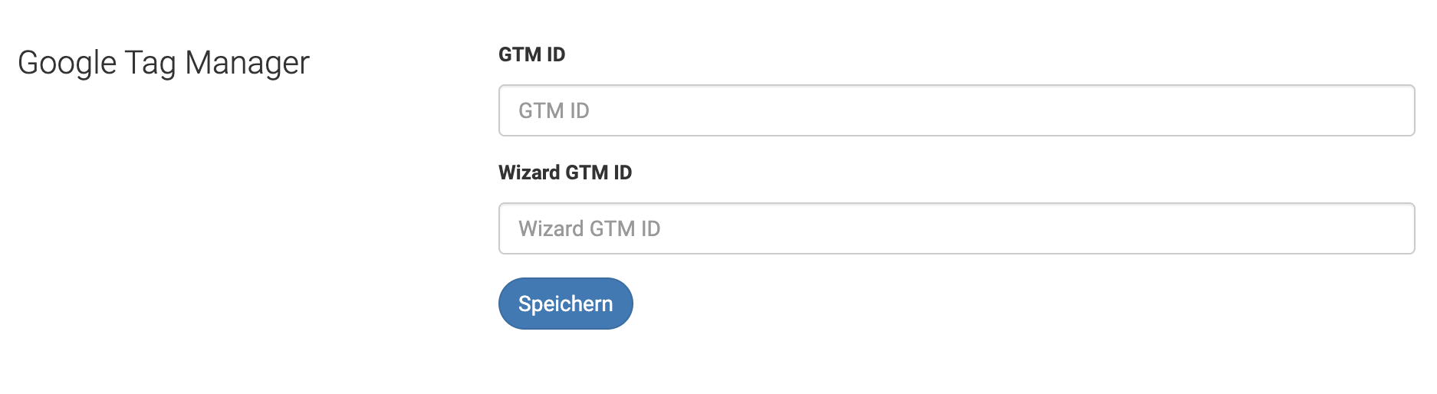The image size is (1437, 394).
Task: Click the blue rounded save button
Action: point(565,304)
